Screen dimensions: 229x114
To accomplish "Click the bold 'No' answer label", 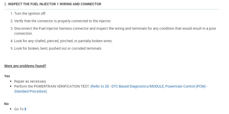I will click(6, 104).
